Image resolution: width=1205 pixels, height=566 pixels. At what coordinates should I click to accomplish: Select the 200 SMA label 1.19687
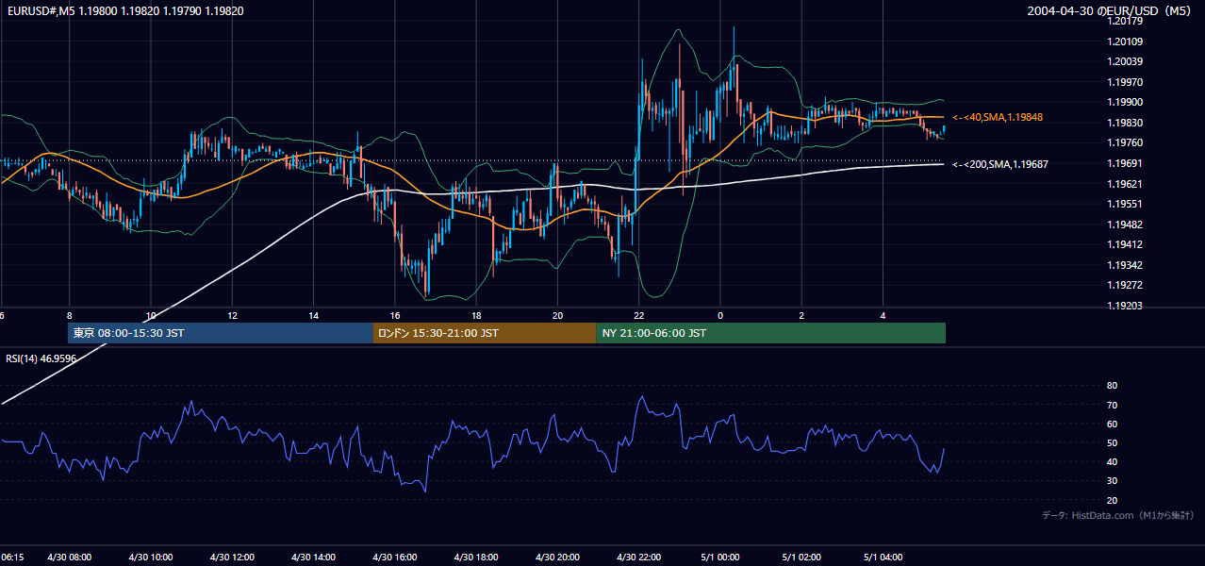tap(1000, 164)
